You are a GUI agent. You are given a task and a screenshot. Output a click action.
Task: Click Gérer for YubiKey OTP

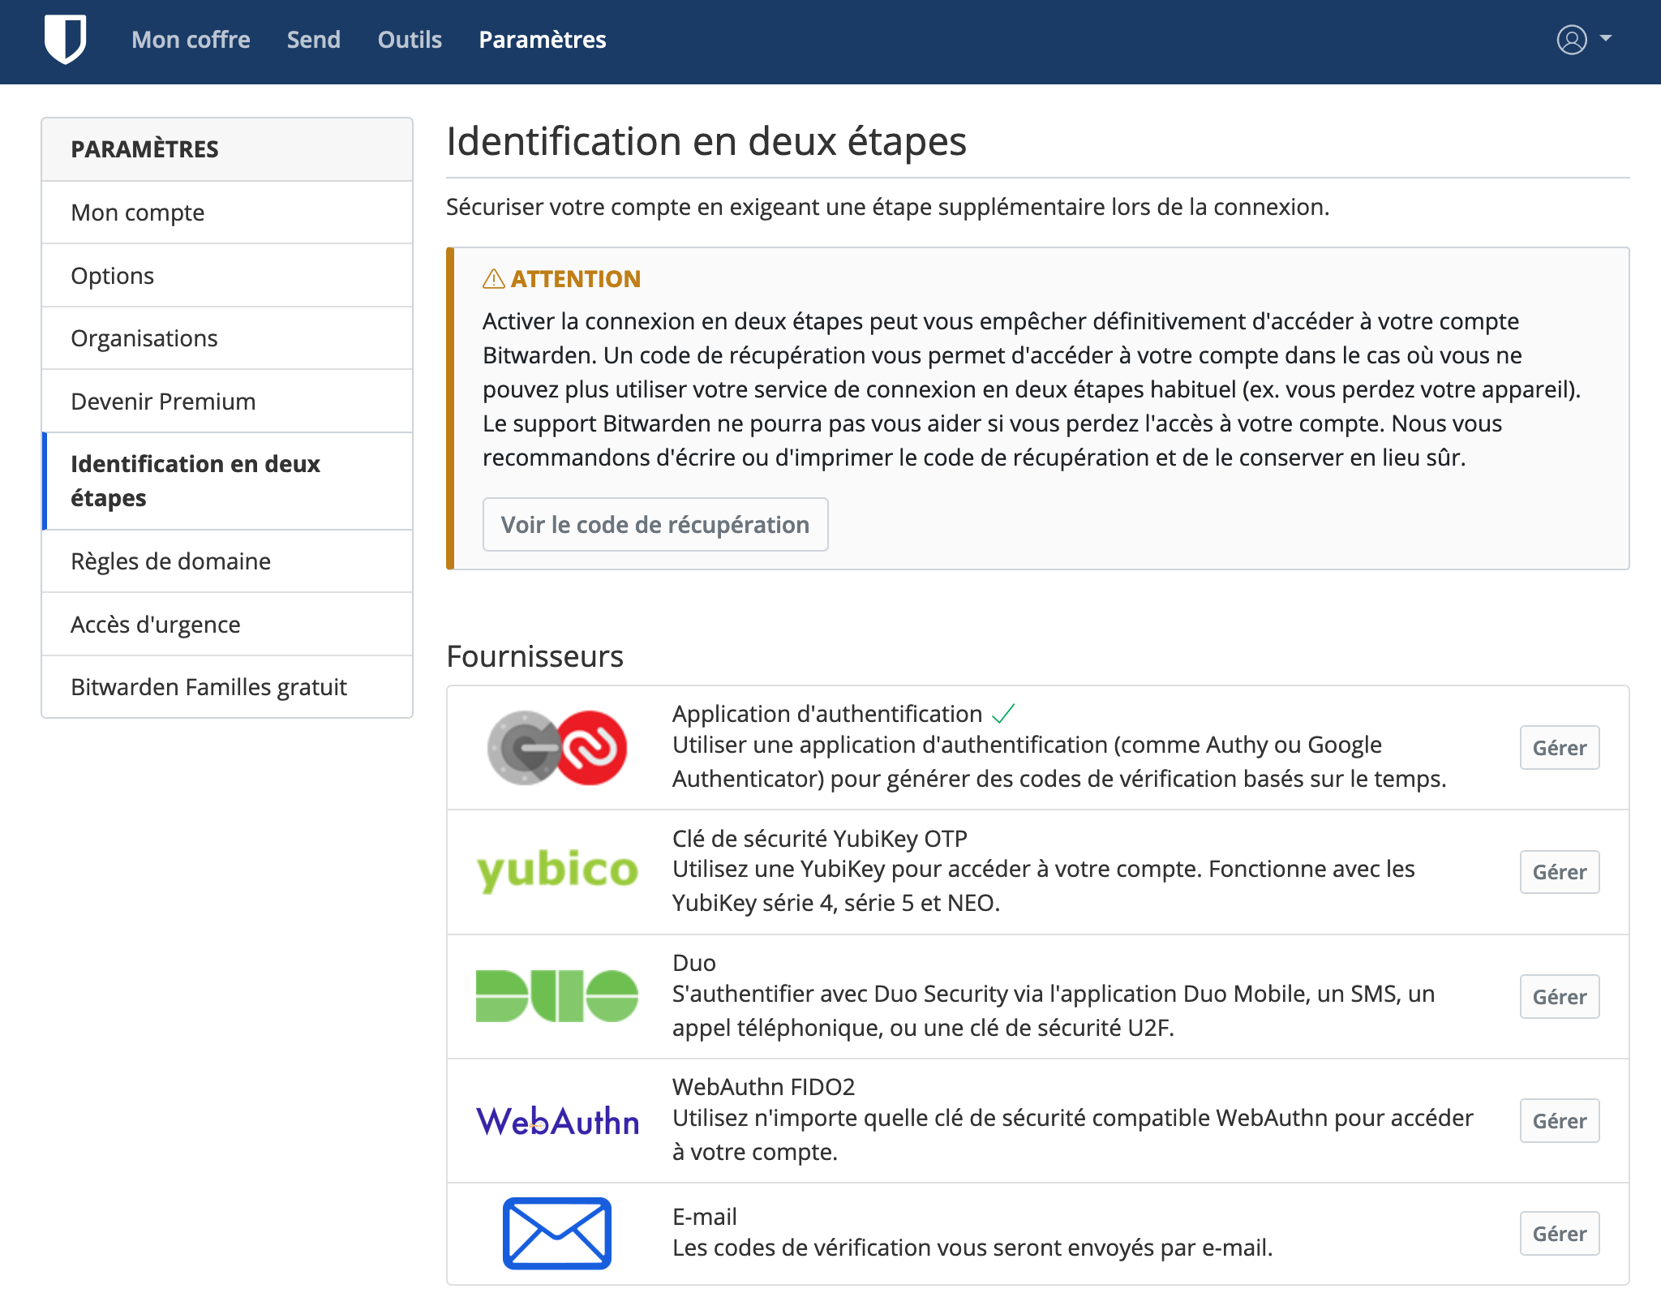point(1558,872)
